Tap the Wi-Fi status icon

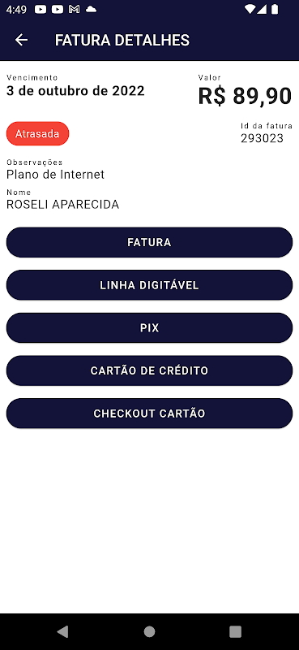(x=250, y=9)
